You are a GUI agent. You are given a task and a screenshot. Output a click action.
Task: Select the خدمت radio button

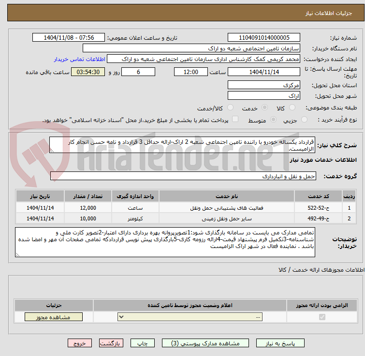tap(264, 108)
